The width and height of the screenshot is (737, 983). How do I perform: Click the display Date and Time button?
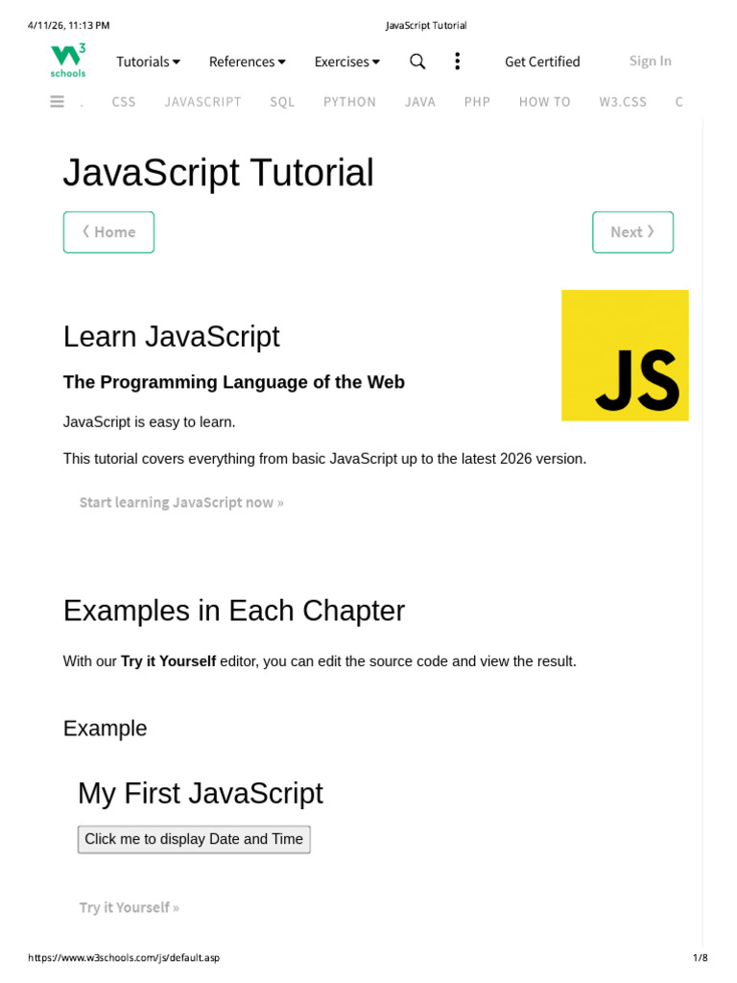(194, 839)
